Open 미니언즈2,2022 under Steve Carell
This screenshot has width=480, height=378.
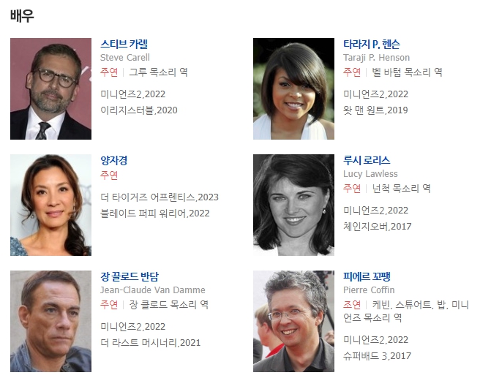133,94
